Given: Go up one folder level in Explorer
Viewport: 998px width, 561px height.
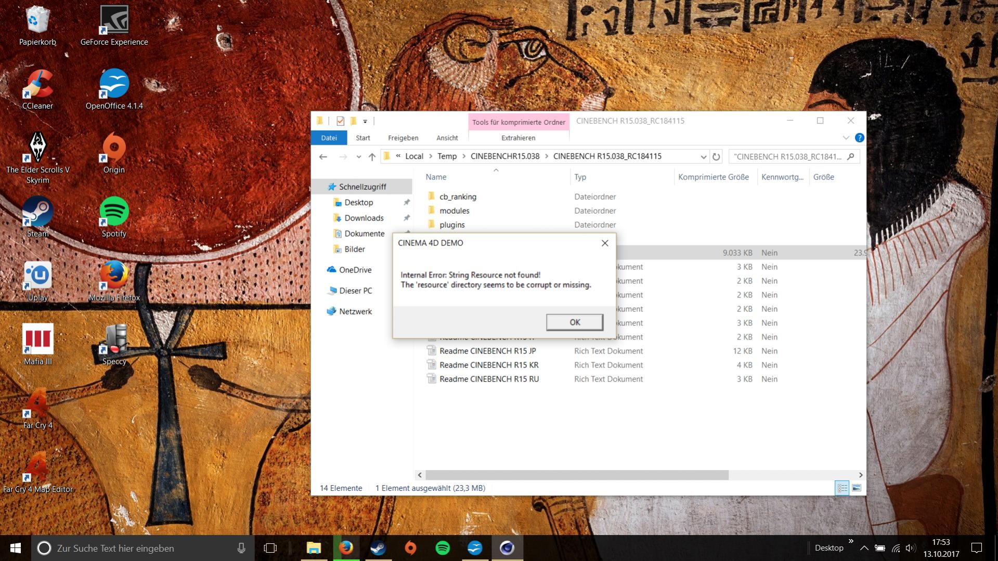Looking at the screenshot, I should click(372, 156).
